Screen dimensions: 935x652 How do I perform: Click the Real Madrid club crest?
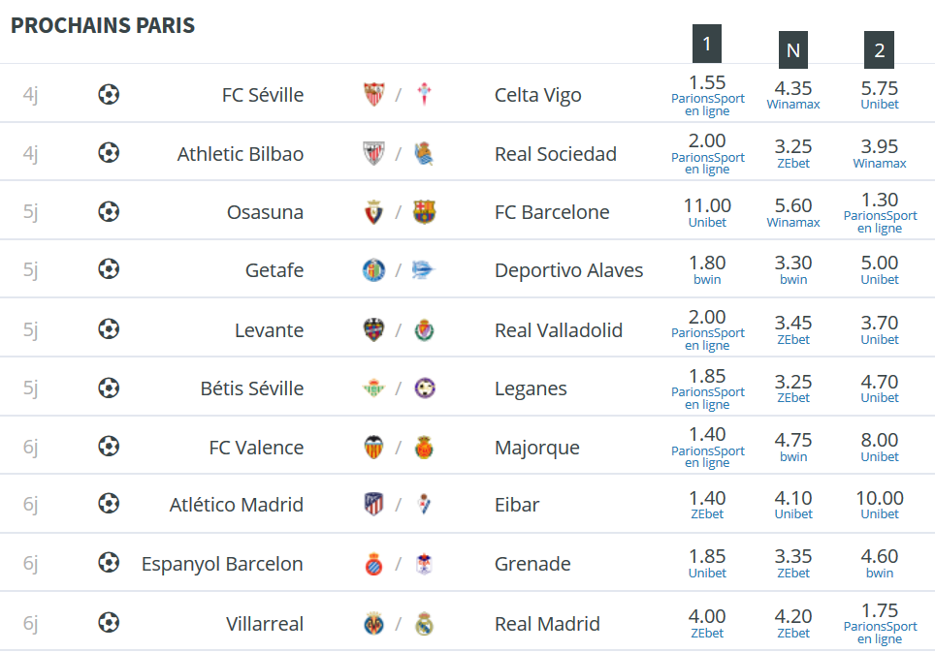click(x=424, y=623)
